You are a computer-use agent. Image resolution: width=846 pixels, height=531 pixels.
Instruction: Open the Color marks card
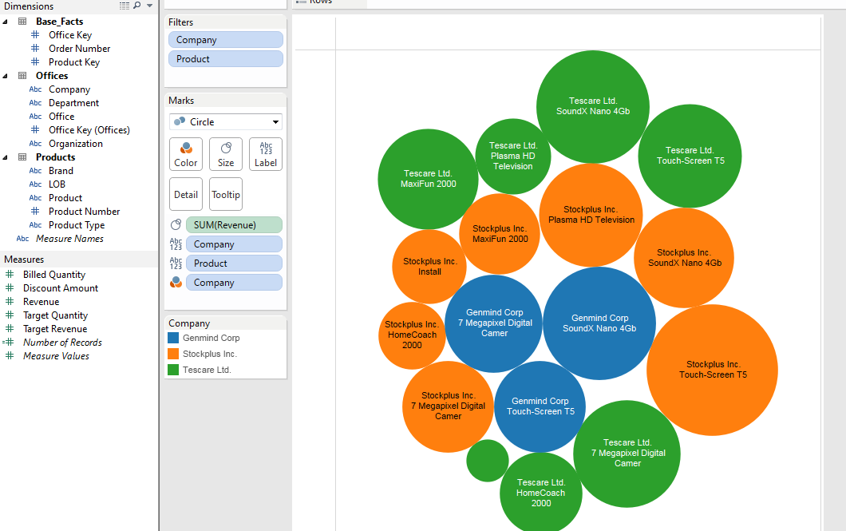coord(186,154)
